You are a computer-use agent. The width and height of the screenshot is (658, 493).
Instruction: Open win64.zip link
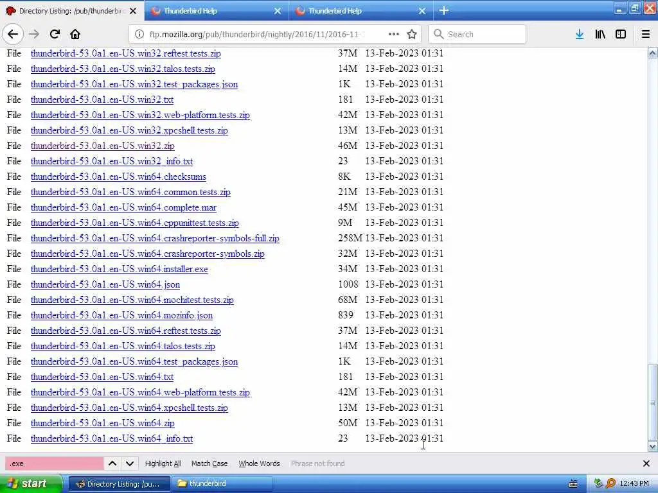click(x=102, y=423)
